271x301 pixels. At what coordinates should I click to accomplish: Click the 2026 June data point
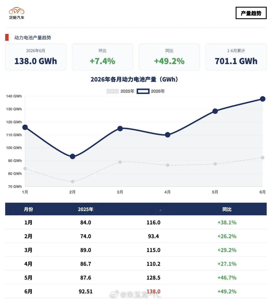(x=263, y=99)
